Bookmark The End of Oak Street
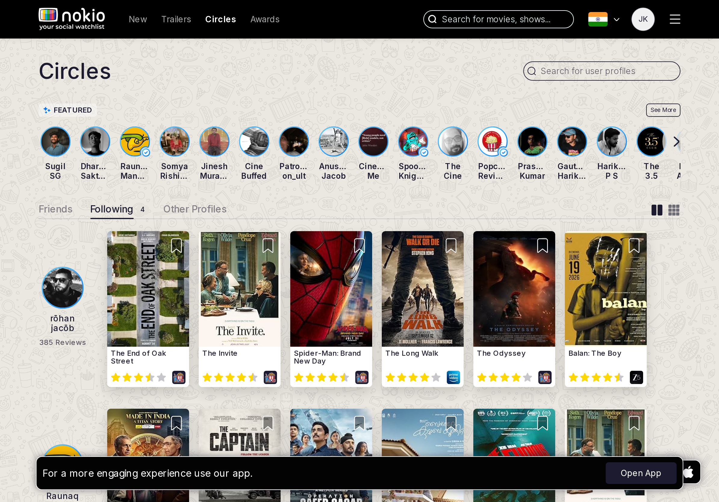This screenshot has width=719, height=502. (176, 246)
